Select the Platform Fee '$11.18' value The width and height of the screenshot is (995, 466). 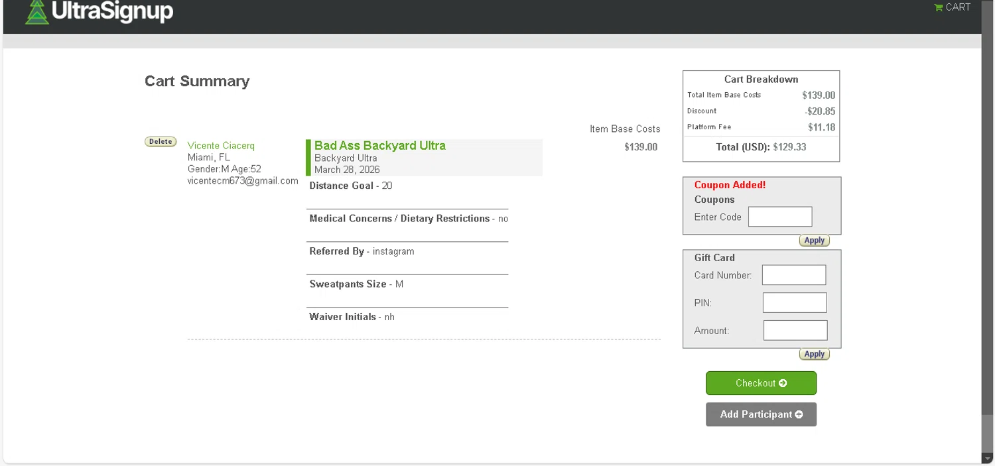click(x=822, y=127)
